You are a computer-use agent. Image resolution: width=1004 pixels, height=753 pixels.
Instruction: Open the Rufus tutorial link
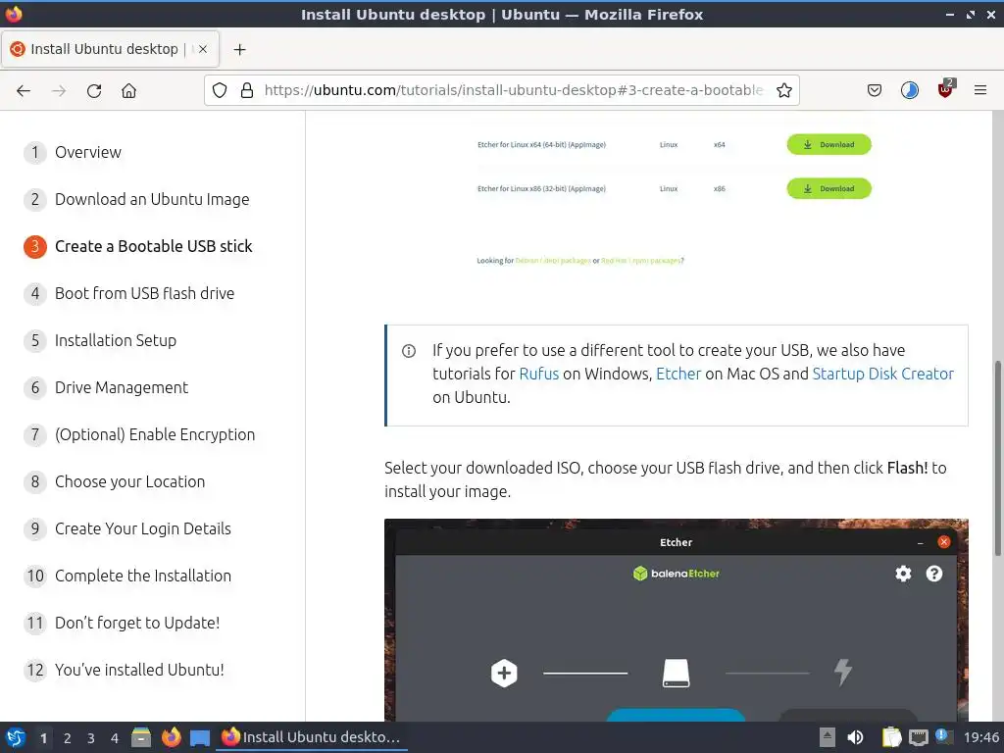pyautogui.click(x=538, y=374)
